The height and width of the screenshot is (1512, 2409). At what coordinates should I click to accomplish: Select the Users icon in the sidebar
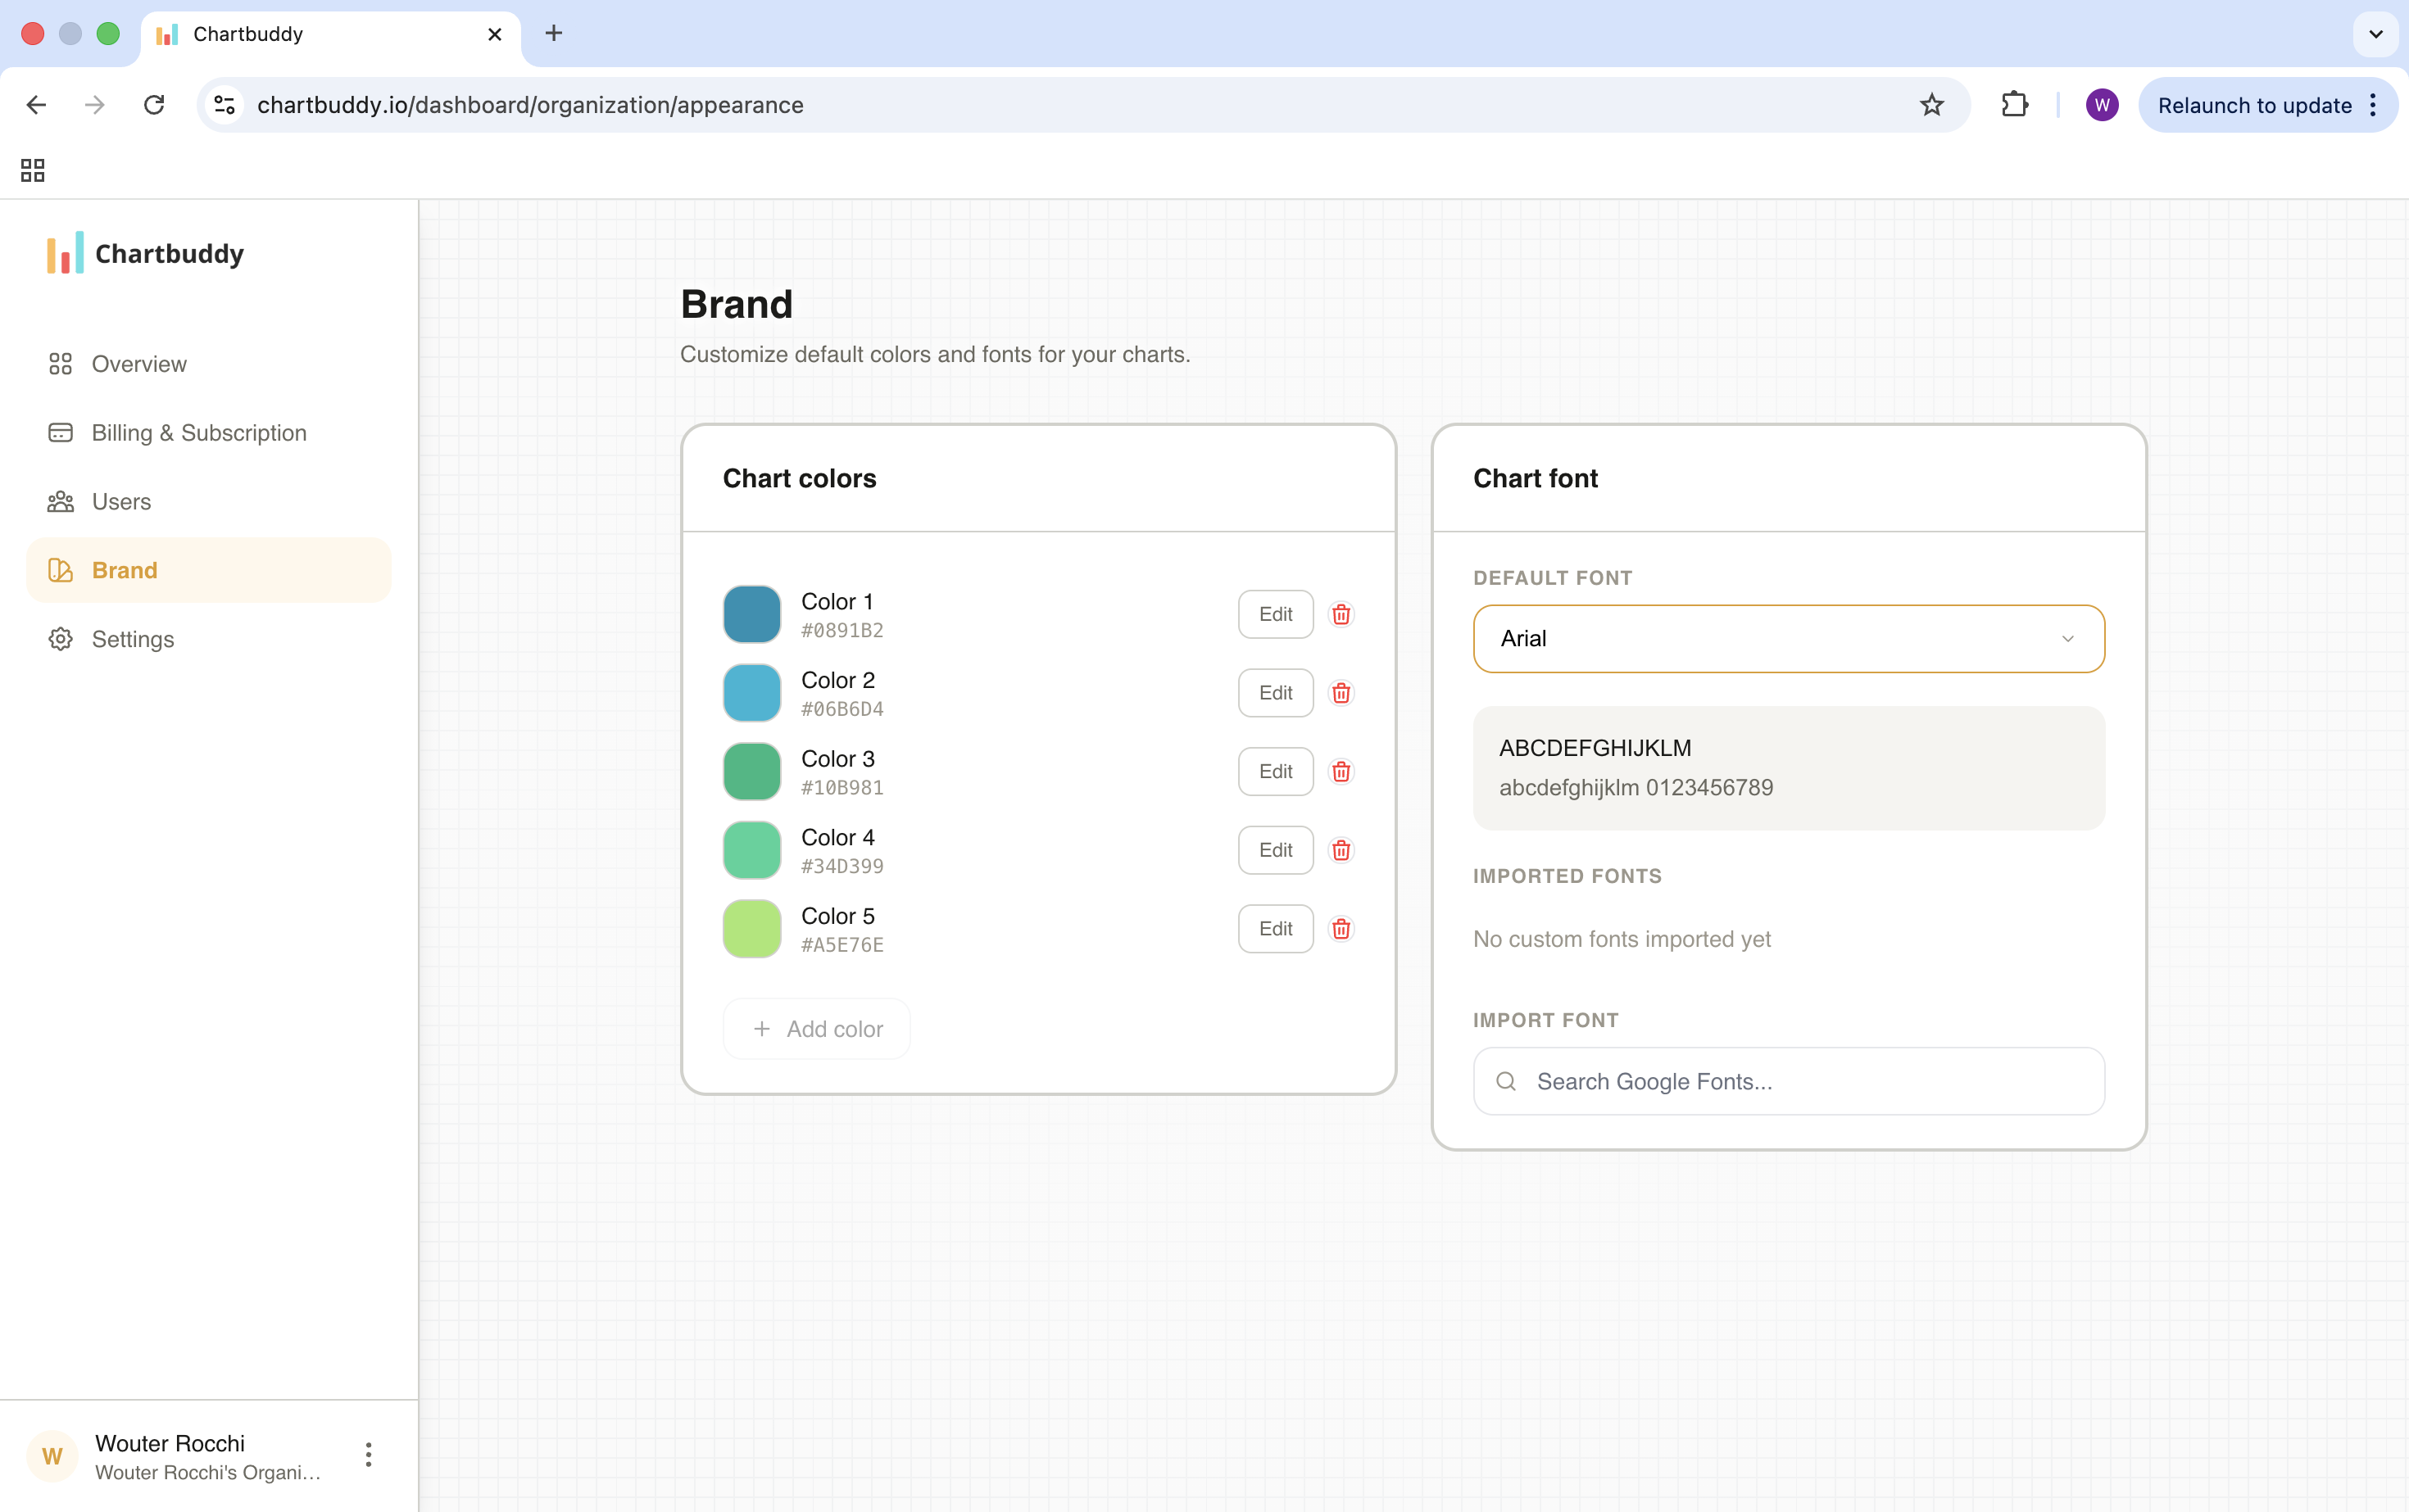(x=61, y=501)
